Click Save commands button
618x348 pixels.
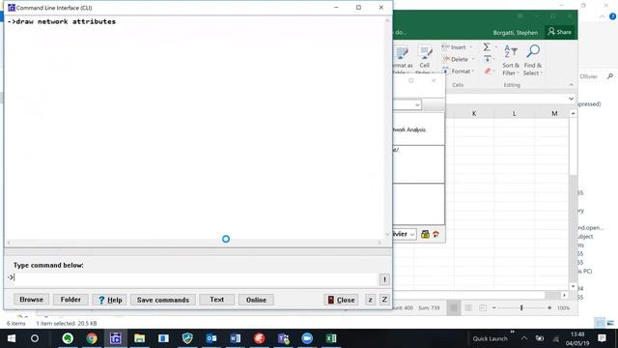163,300
